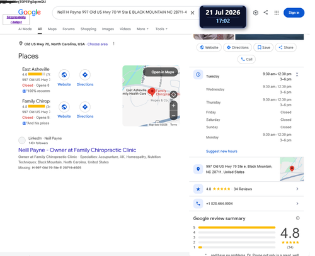Image resolution: width=315 pixels, height=256 pixels.
Task: Click the 1-star rating bar
Action: [x=237, y=247]
